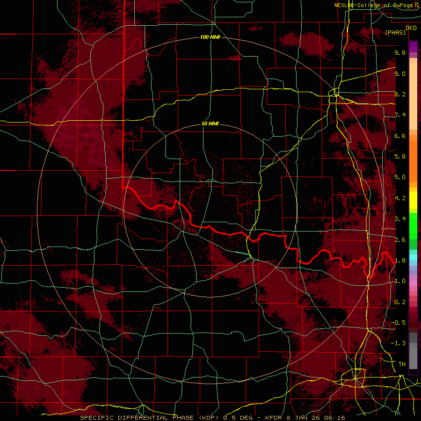The height and width of the screenshot is (421, 421).
Task: Click the SPECIFIC DIFFERENTIAL PHASE (KDP) caption
Action: (x=150, y=418)
